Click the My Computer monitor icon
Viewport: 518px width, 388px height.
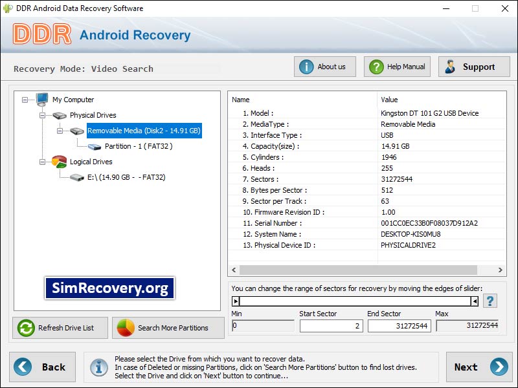pos(42,100)
